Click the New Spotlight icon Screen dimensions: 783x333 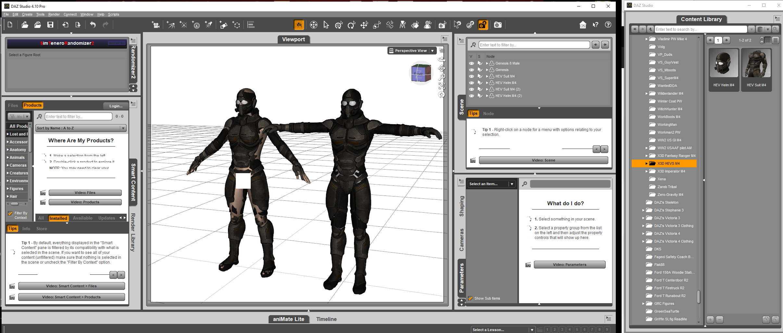click(x=209, y=25)
